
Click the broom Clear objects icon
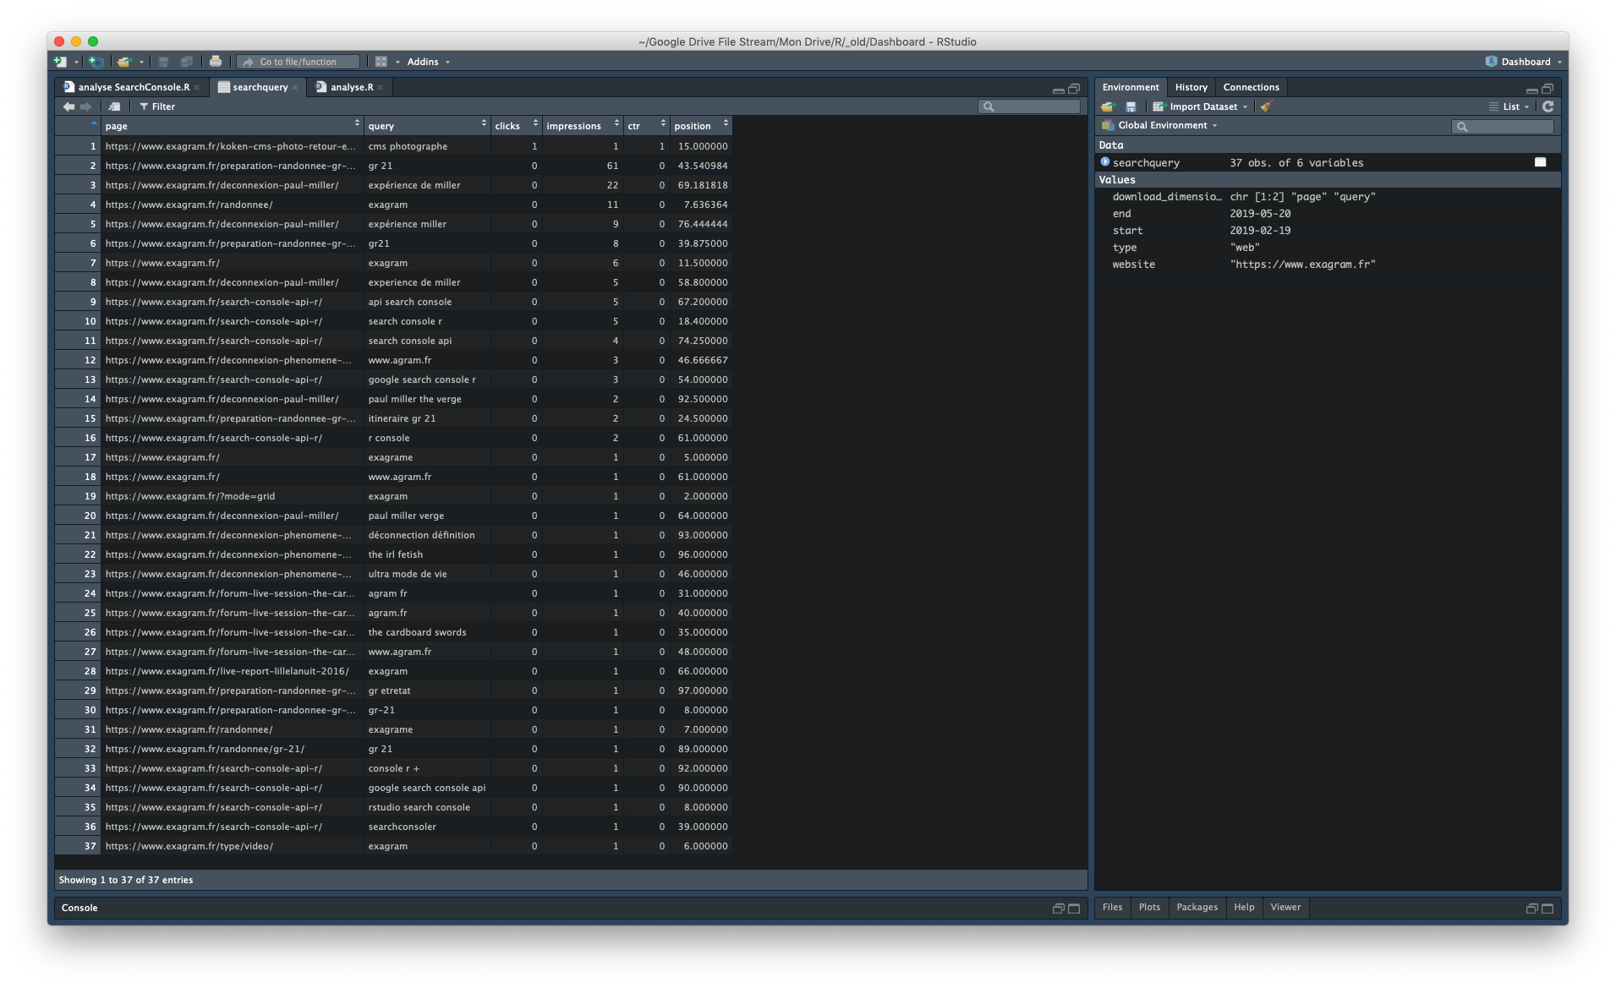(1266, 106)
